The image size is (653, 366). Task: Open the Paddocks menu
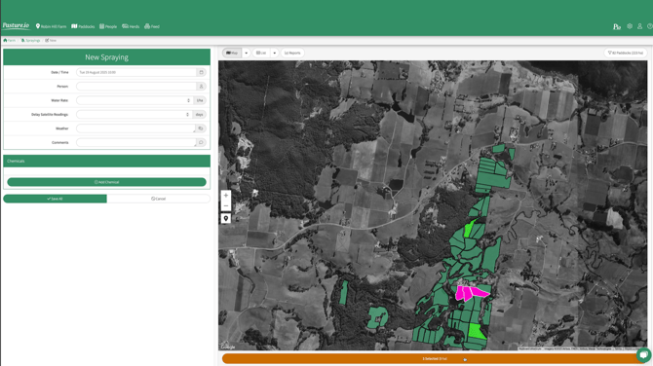pos(83,26)
